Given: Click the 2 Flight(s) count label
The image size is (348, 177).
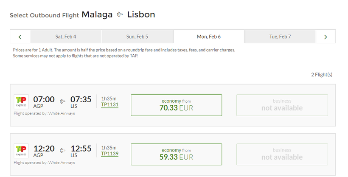Looking at the screenshot, I should [322, 75].
